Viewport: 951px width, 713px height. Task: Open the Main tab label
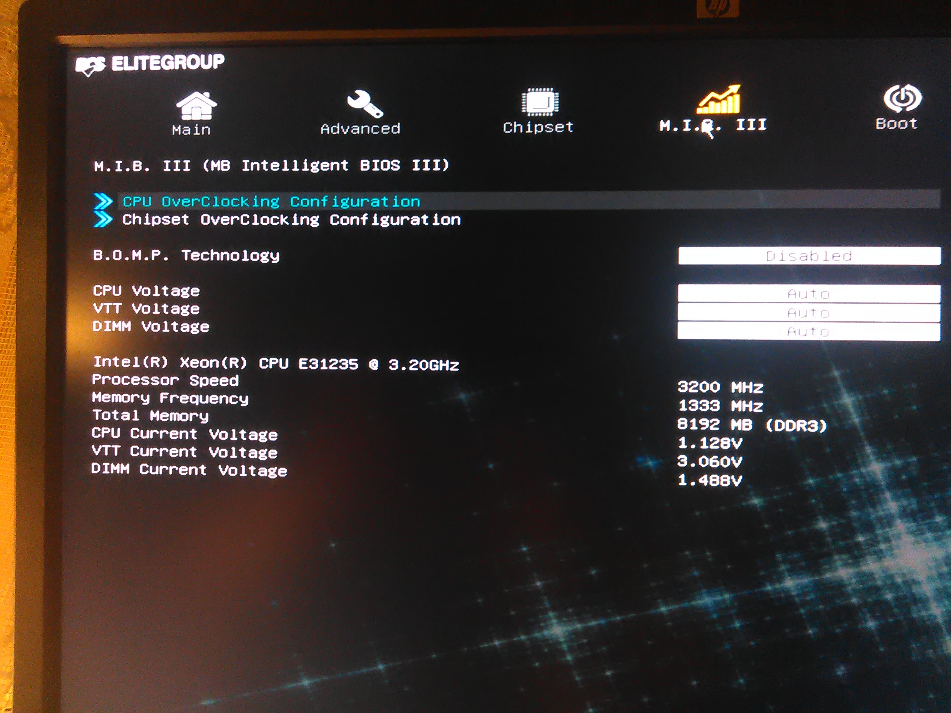191,130
